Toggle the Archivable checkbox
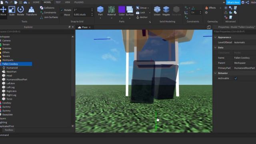 coord(236,78)
